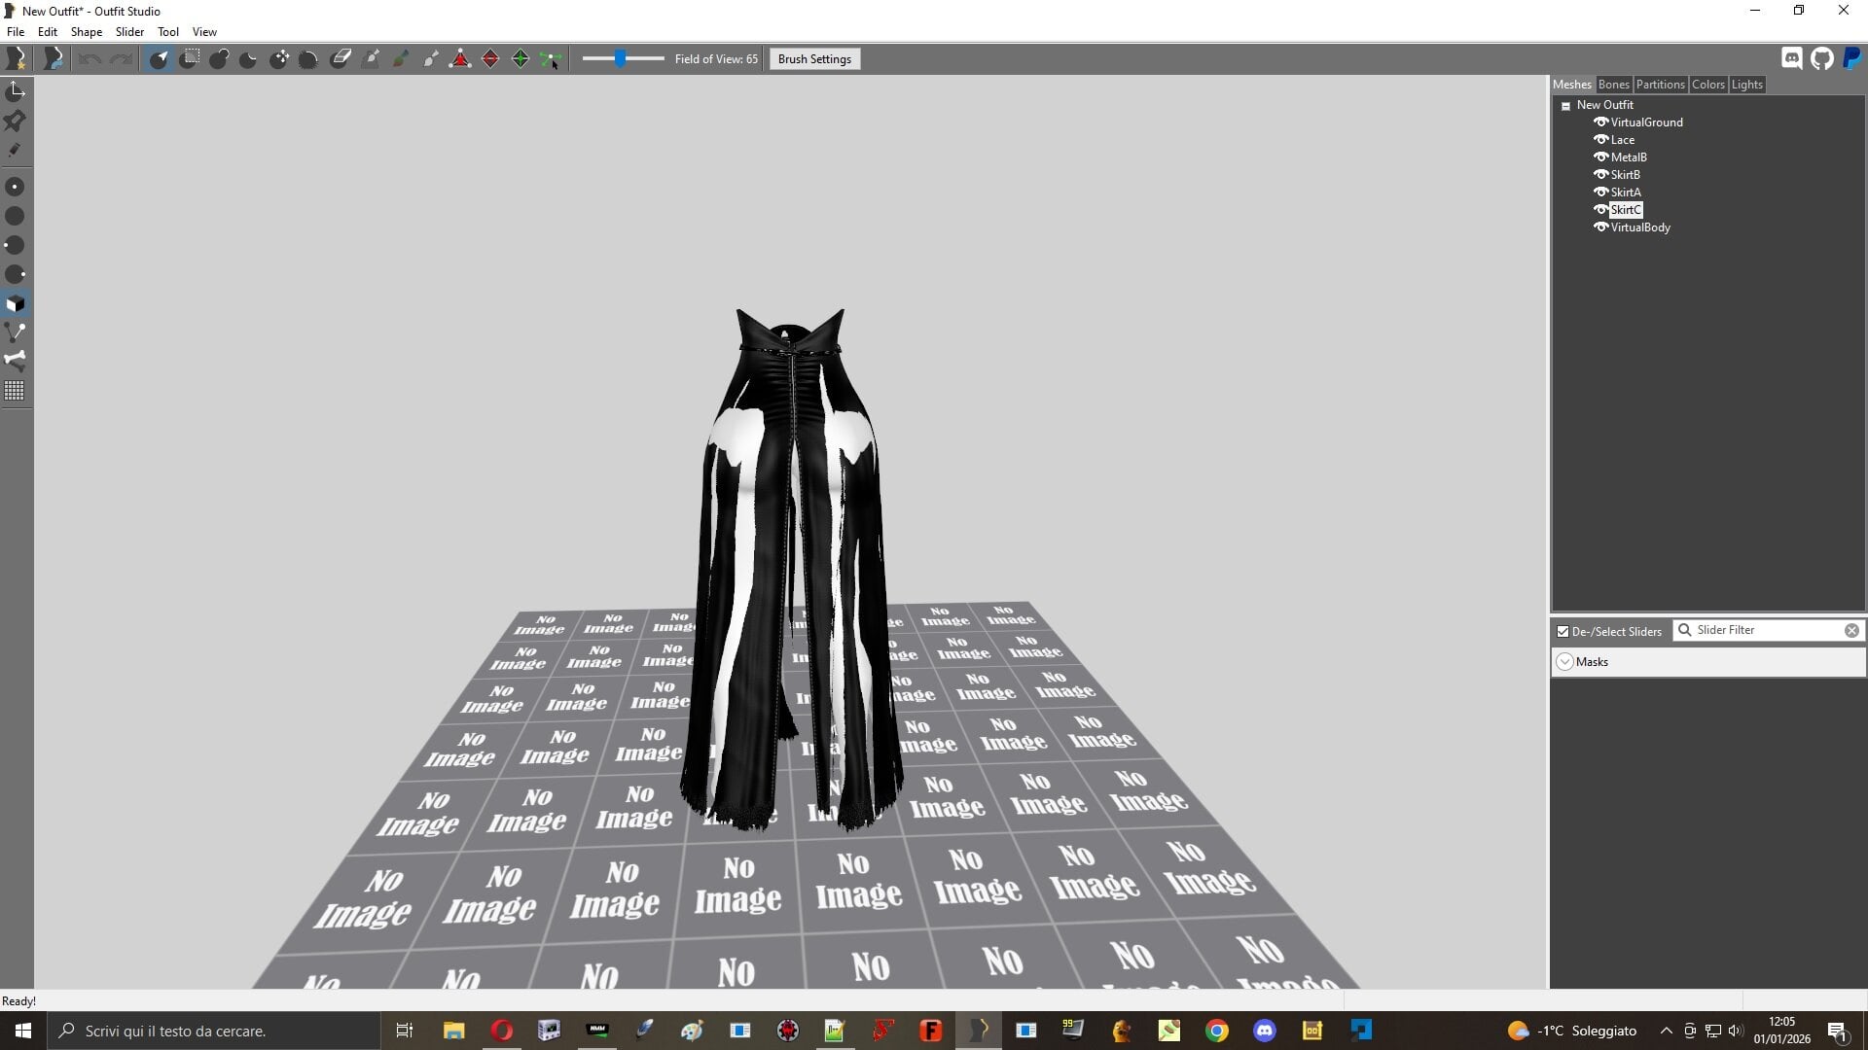This screenshot has width=1868, height=1050.
Task: Toggle the pivot pushpin icon
Action: click(16, 121)
